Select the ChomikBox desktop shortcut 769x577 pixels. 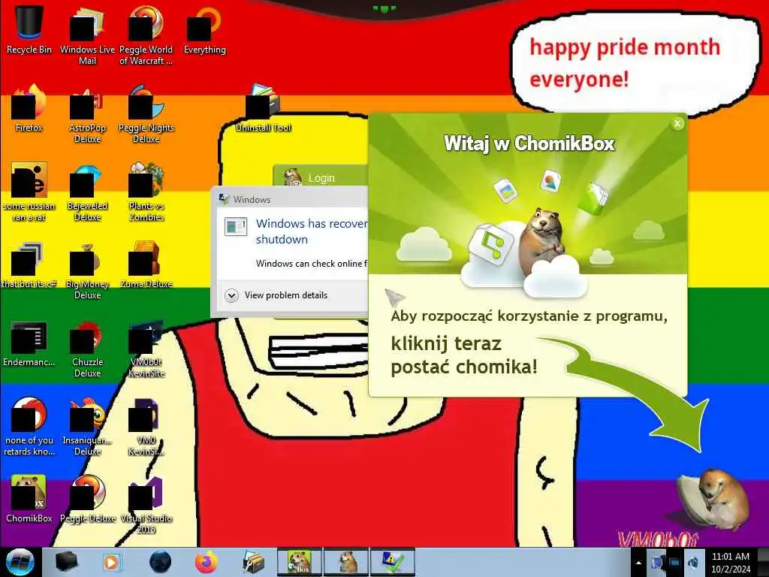click(29, 499)
